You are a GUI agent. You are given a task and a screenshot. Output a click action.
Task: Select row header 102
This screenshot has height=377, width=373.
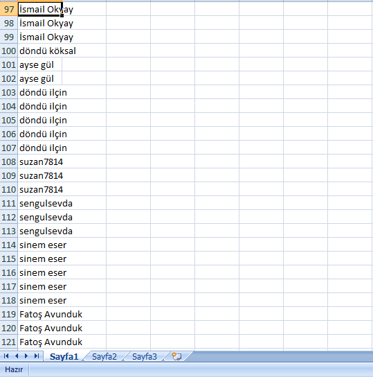click(x=9, y=78)
